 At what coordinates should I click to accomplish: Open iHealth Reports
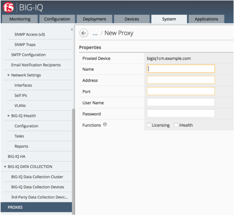click(x=21, y=146)
